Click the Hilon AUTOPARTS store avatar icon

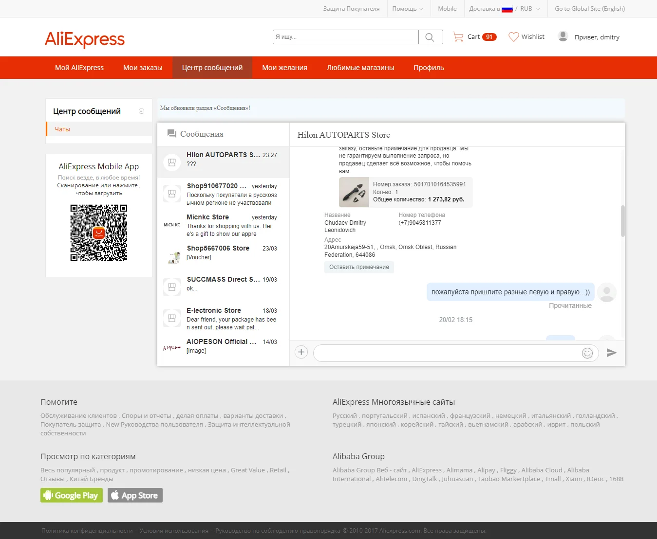point(172,162)
